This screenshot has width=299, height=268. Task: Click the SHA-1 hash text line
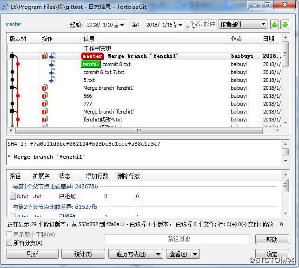84,144
